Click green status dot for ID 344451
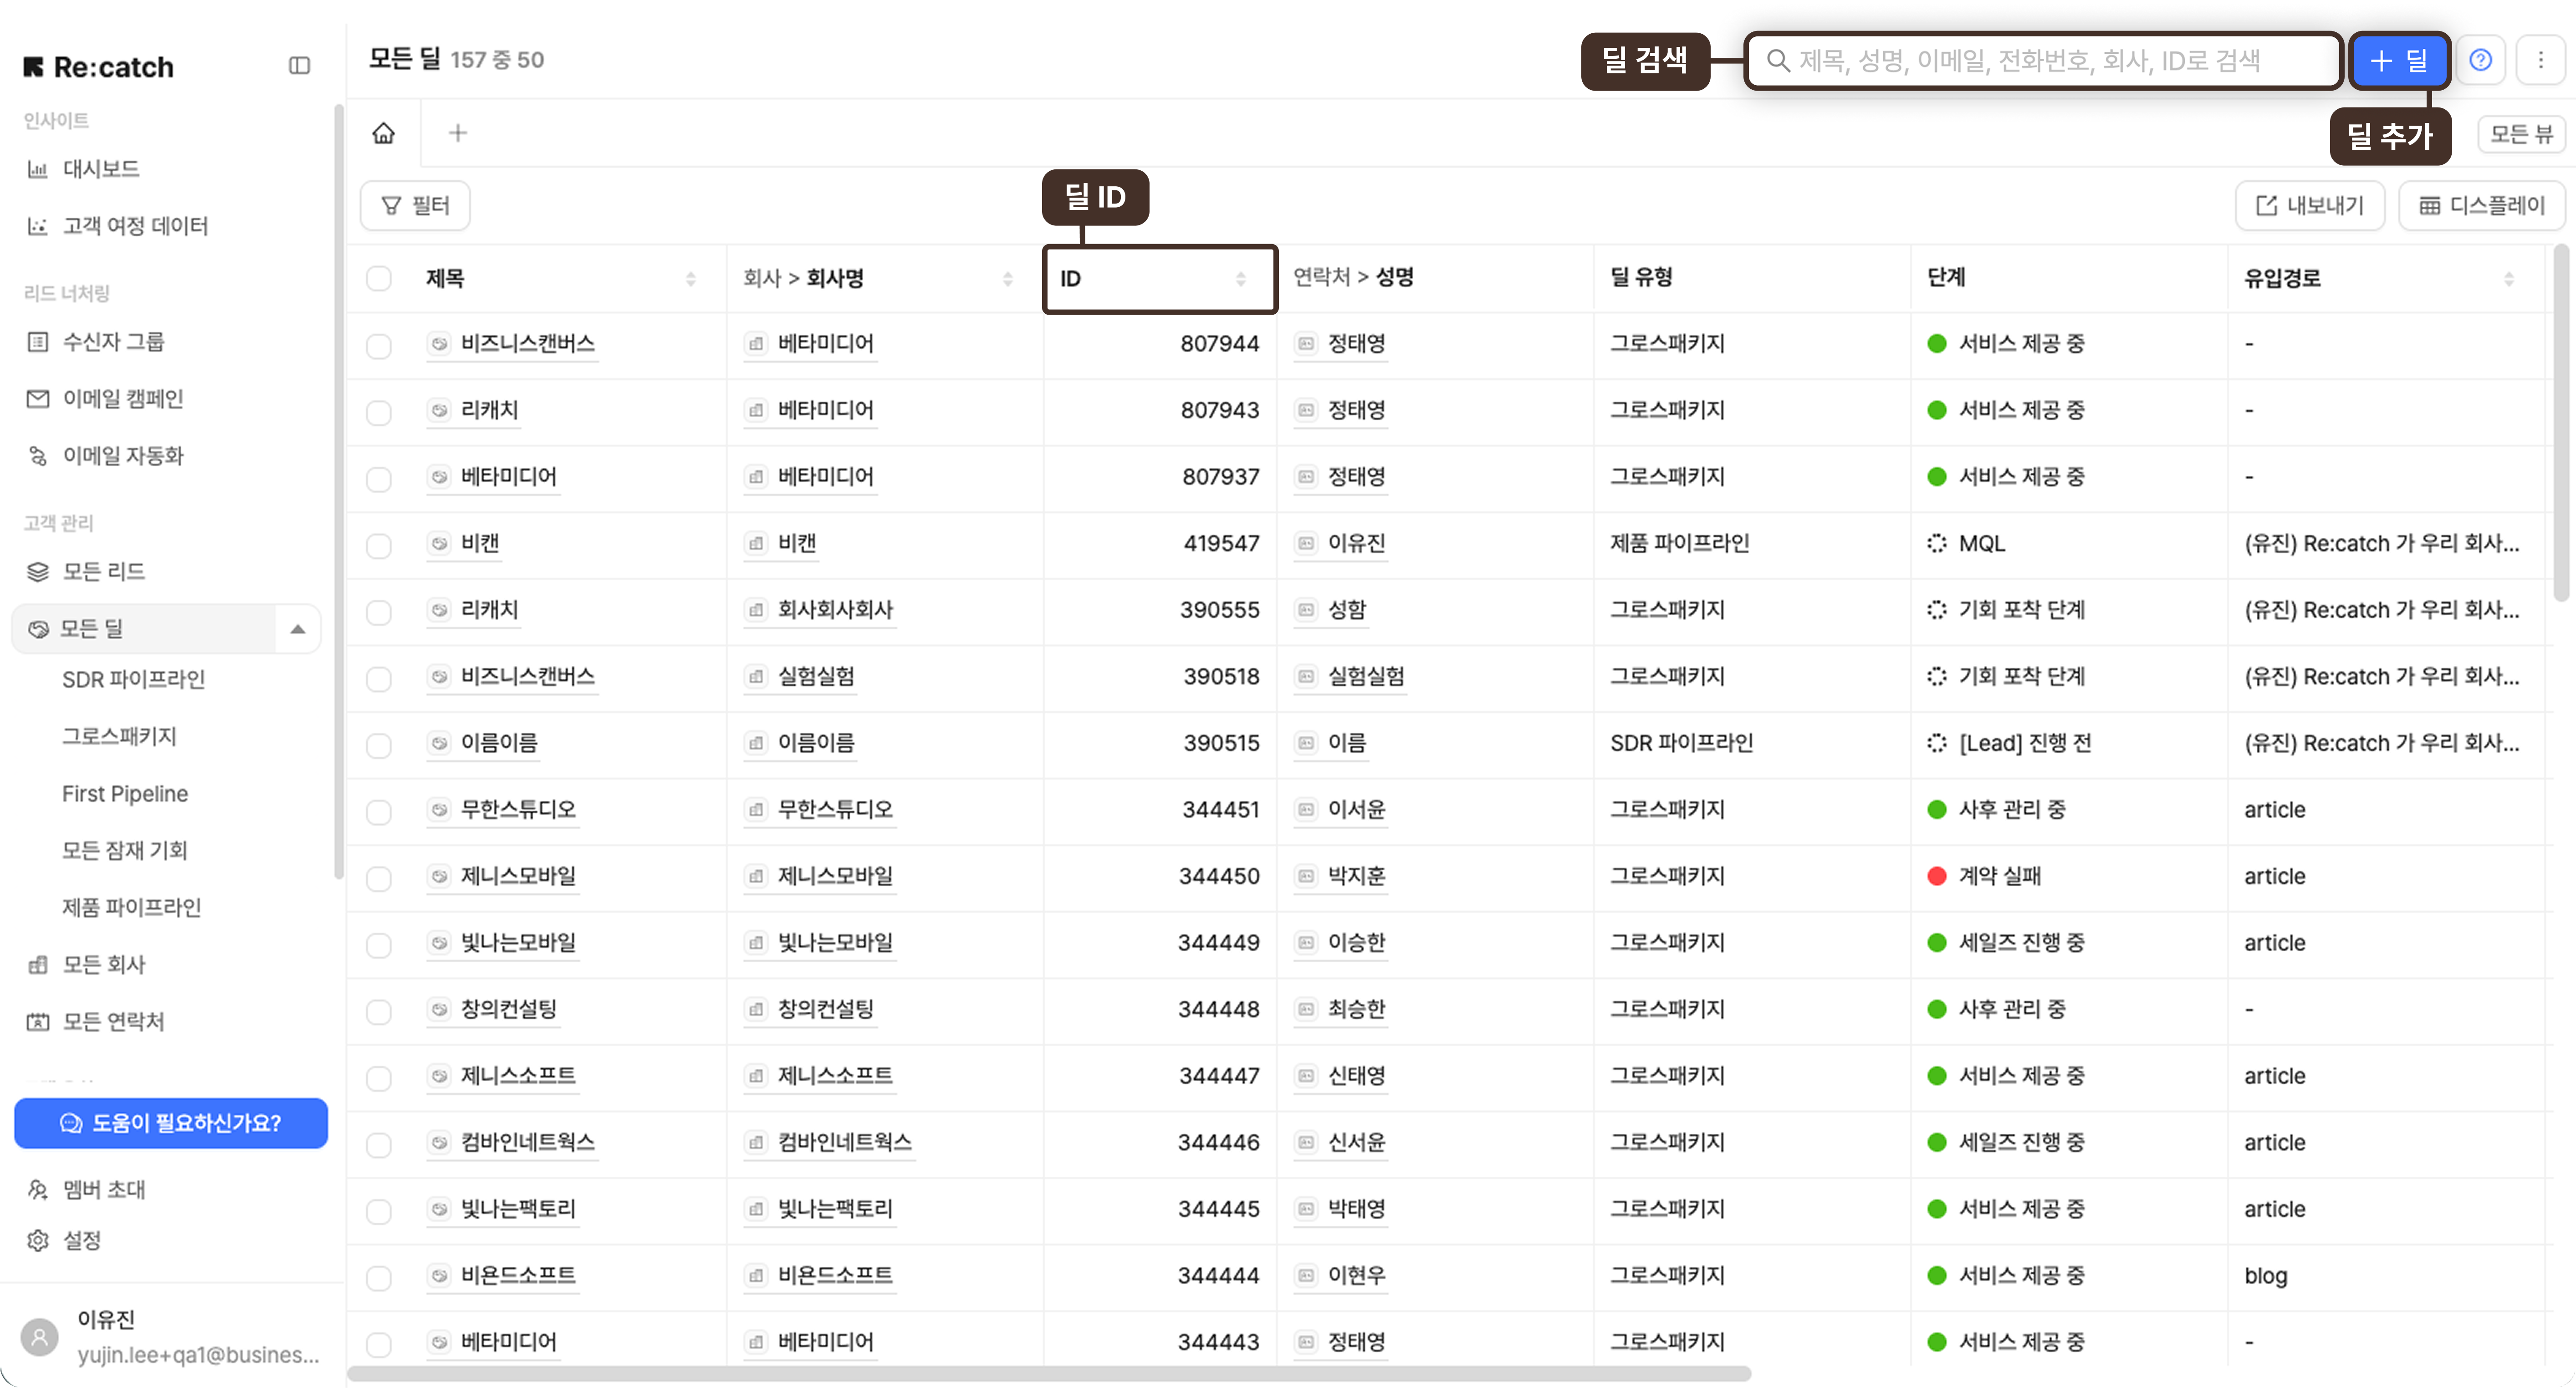 [1937, 810]
